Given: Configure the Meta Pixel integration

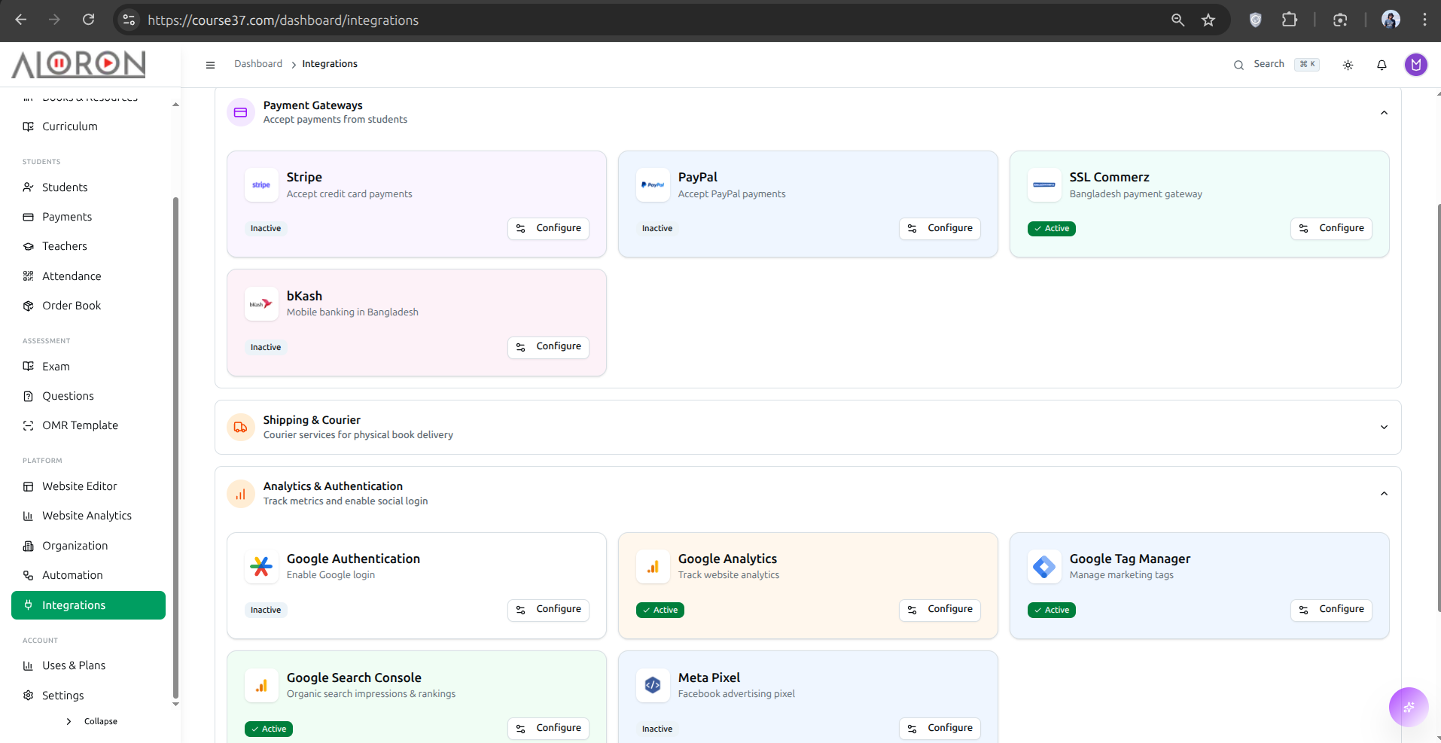Looking at the screenshot, I should pos(940,728).
